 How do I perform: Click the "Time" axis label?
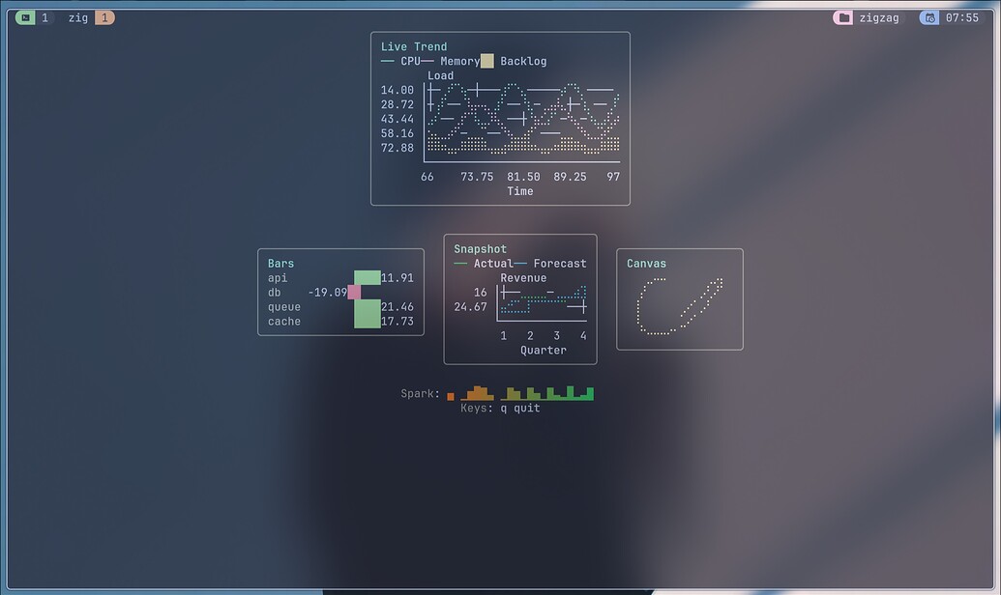coord(520,191)
